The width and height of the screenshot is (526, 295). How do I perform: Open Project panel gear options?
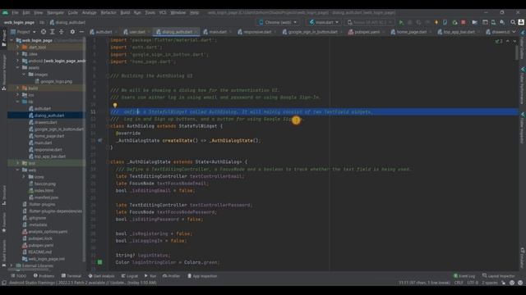(x=72, y=32)
